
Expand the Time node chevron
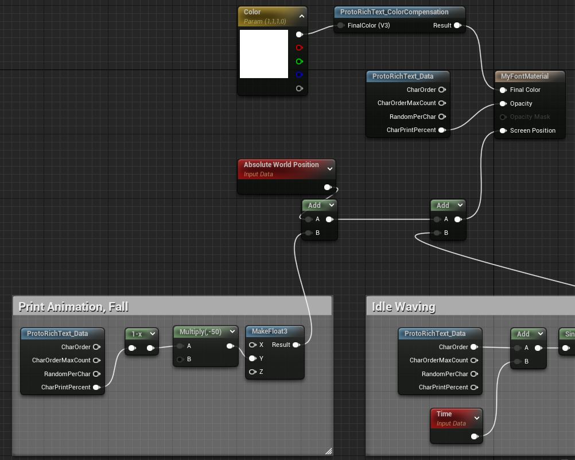(476, 418)
